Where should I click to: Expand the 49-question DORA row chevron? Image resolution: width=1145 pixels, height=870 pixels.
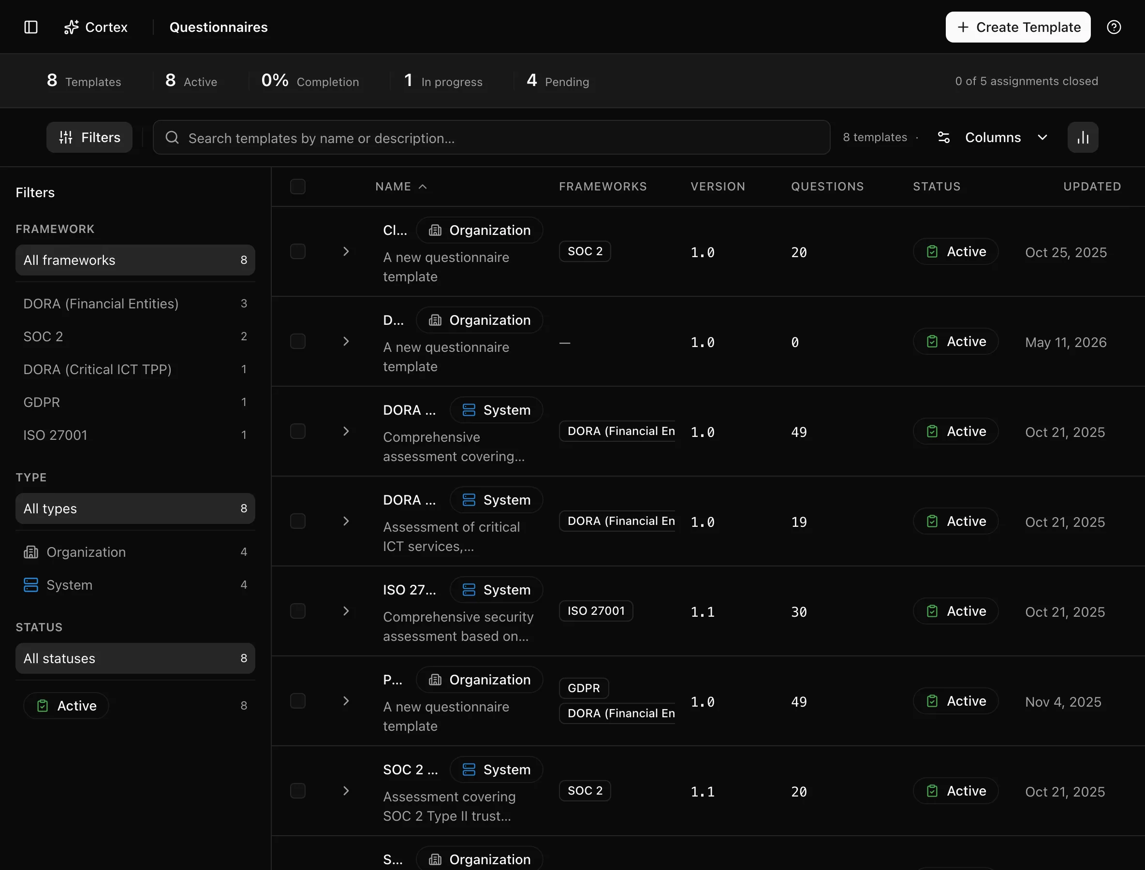coord(346,431)
